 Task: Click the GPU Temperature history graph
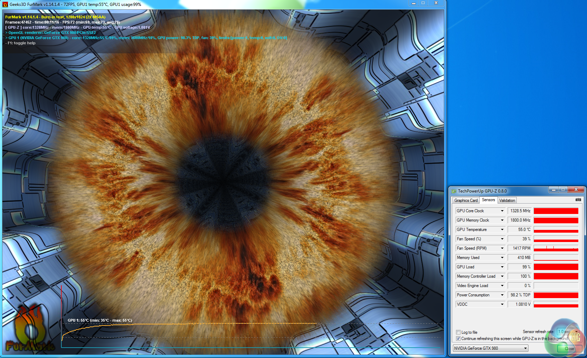click(556, 230)
